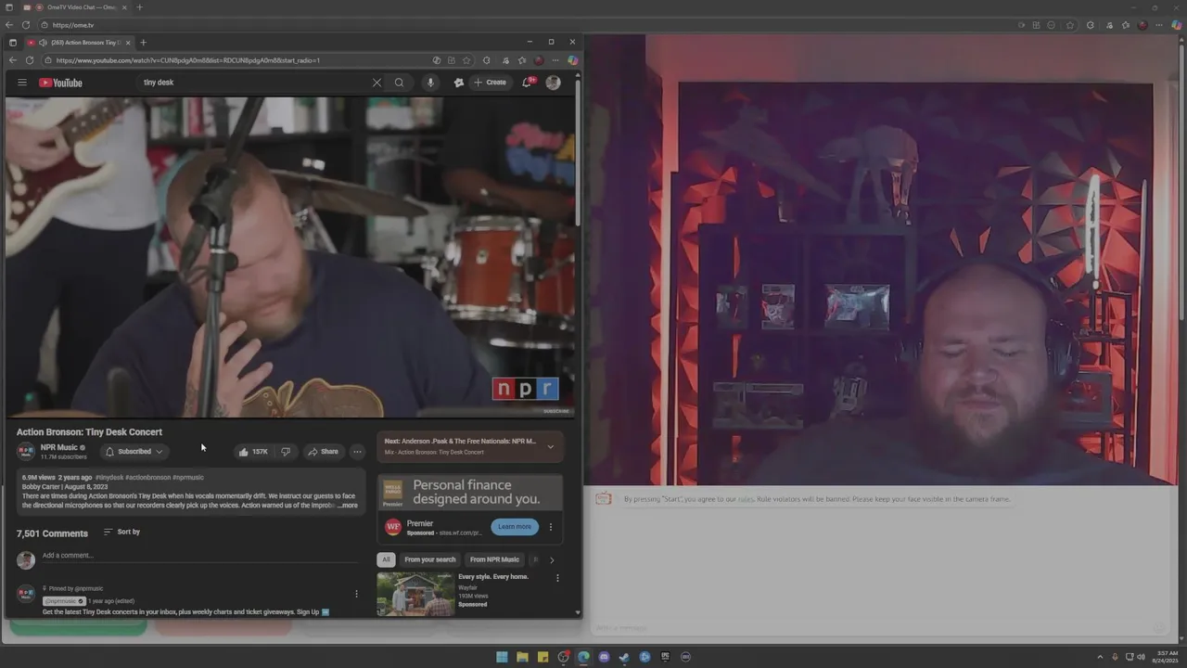The height and width of the screenshot is (668, 1187).
Task: Refresh the OmeTV browser window
Action: pos(25,25)
